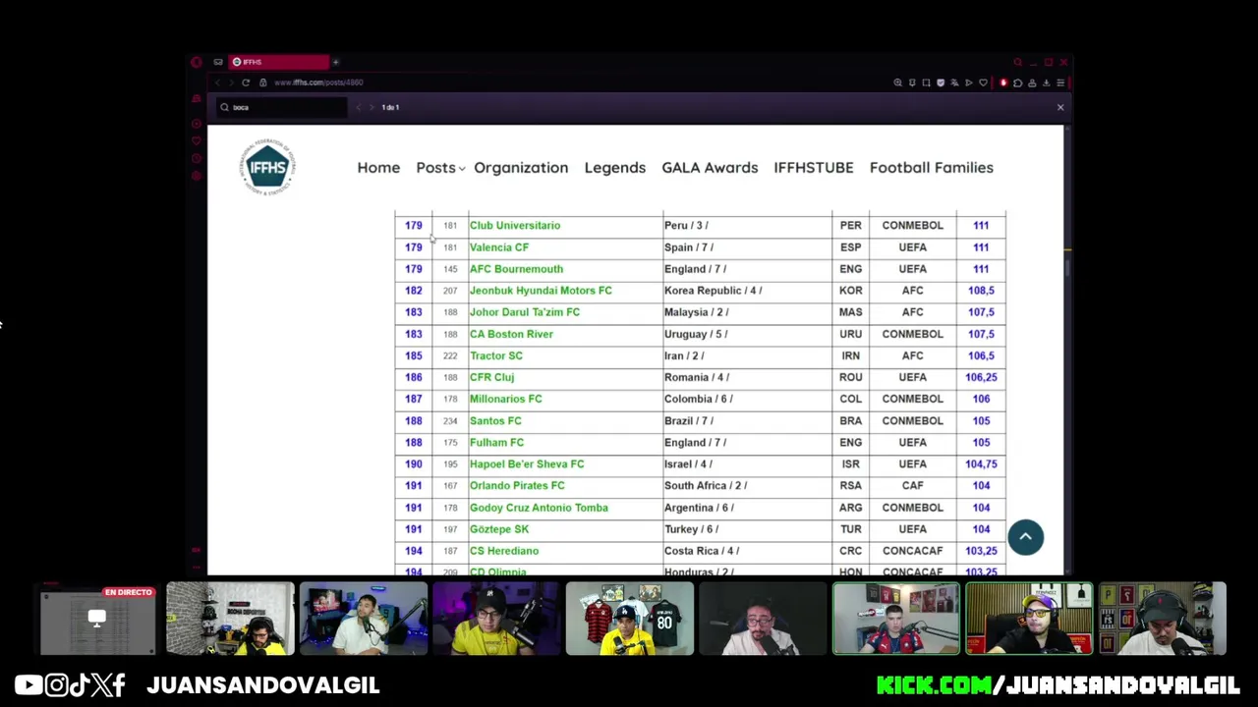The image size is (1258, 707).
Task: Click the Jeonbuk Hyundai Motors FC link
Action: click(541, 290)
